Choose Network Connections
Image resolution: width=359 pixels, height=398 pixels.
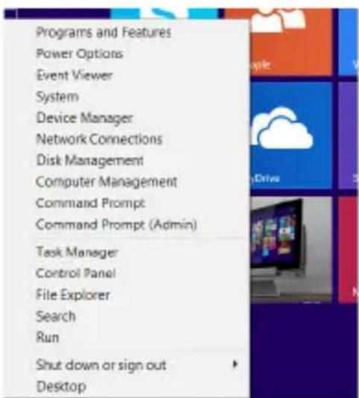click(99, 139)
